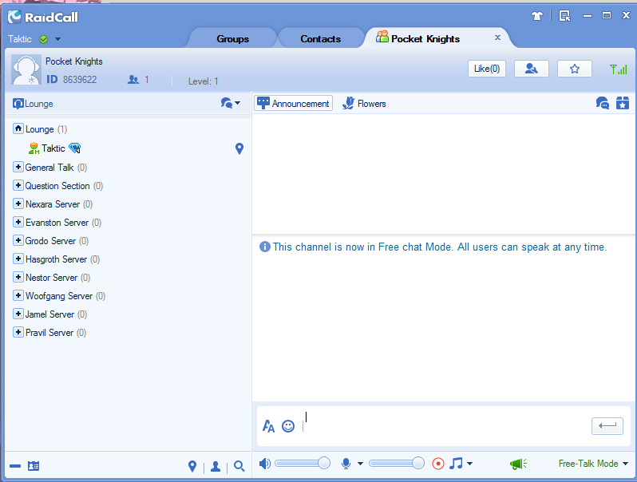This screenshot has height=482, width=637.
Task: Adjust the speaker volume slider
Action: pos(303,464)
